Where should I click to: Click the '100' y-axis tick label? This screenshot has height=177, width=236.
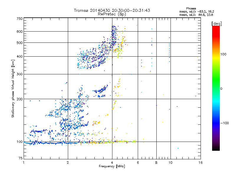pos(19,142)
